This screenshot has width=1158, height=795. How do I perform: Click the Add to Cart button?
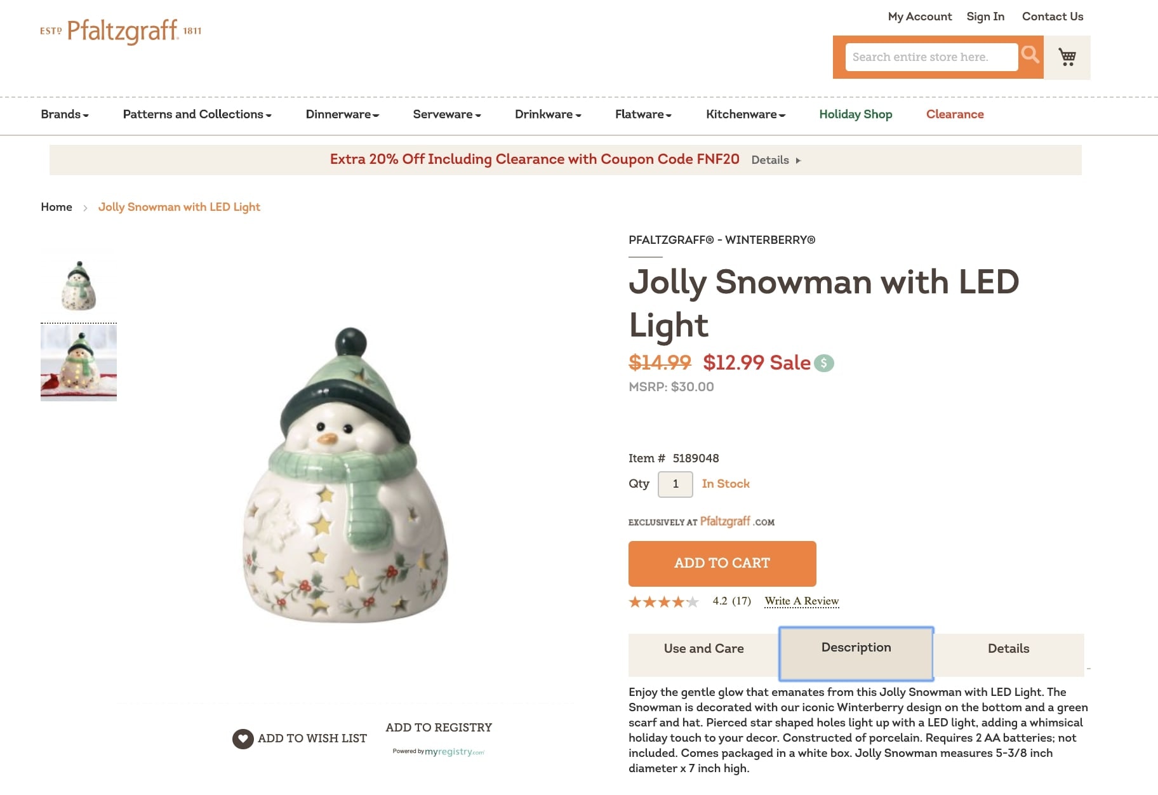(722, 563)
